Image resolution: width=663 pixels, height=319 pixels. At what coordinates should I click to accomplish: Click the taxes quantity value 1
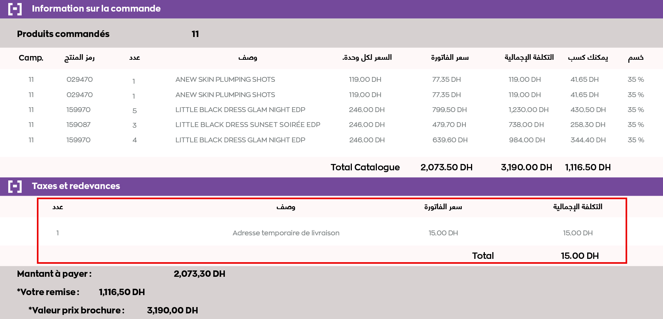[58, 233]
